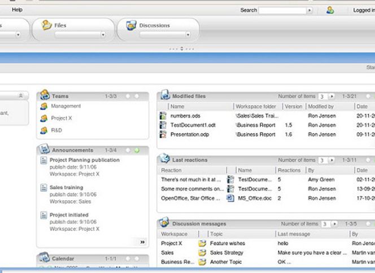Click the Project X team icon

pyautogui.click(x=43, y=118)
